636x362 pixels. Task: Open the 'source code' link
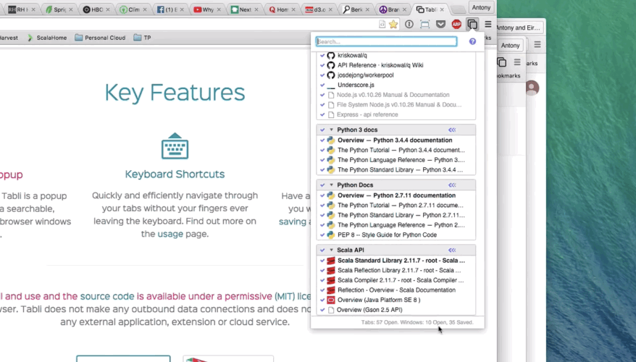point(107,296)
